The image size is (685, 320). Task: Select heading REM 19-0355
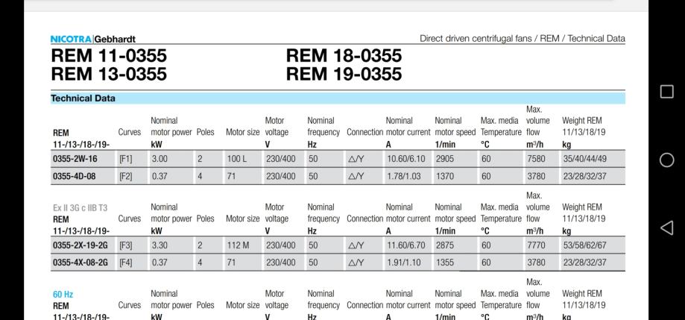click(x=344, y=74)
